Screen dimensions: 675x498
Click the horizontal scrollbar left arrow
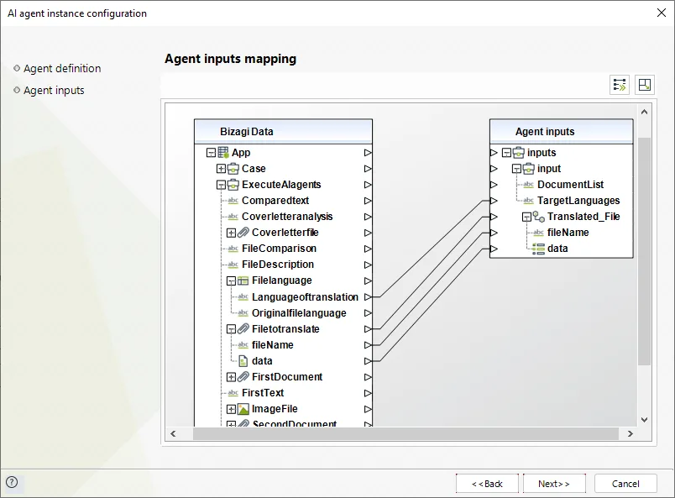pos(173,434)
